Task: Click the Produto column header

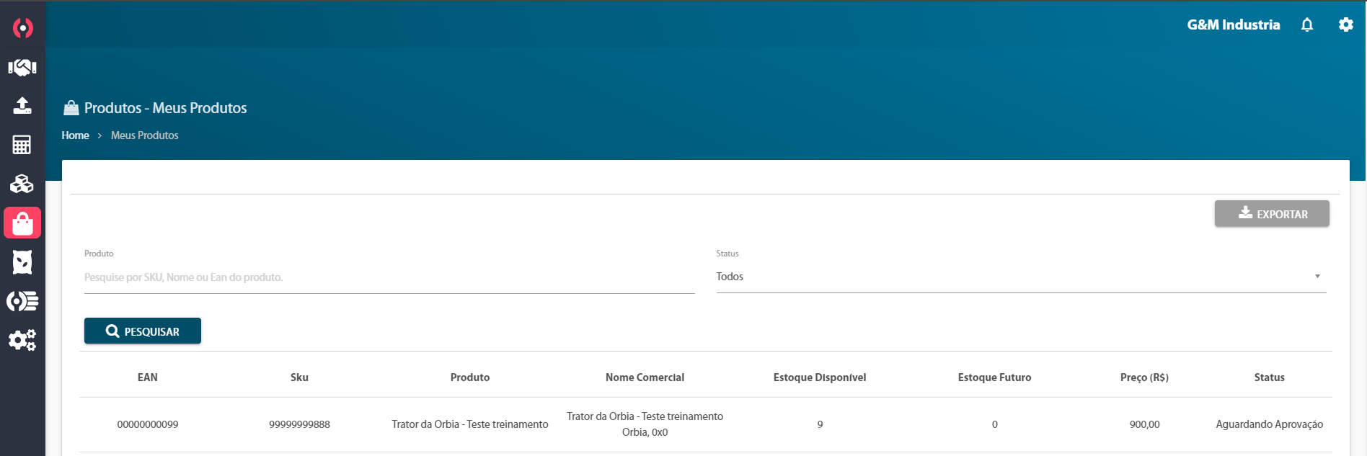Action: pos(470,377)
